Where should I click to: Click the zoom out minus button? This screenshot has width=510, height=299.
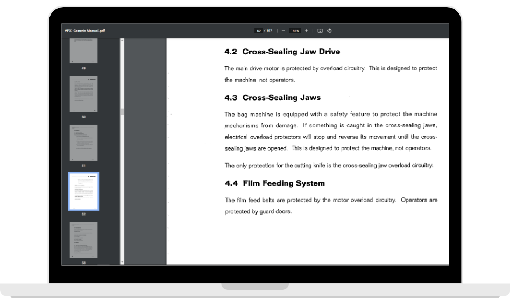pyautogui.click(x=283, y=31)
